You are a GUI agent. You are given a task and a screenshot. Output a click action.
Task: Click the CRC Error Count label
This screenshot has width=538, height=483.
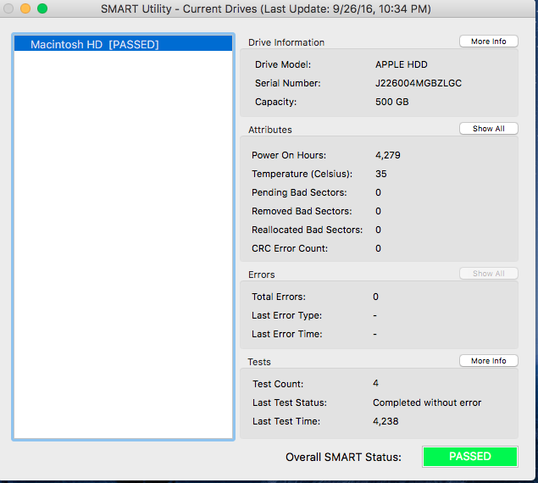[290, 248]
